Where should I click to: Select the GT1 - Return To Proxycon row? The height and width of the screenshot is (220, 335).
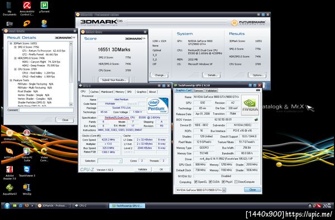click(x=44, y=51)
